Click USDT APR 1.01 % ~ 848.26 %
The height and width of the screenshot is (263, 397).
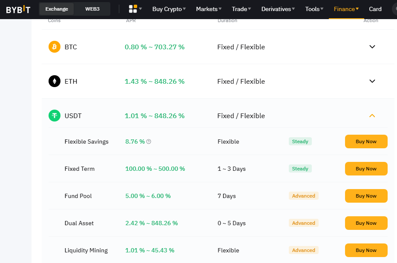155,116
